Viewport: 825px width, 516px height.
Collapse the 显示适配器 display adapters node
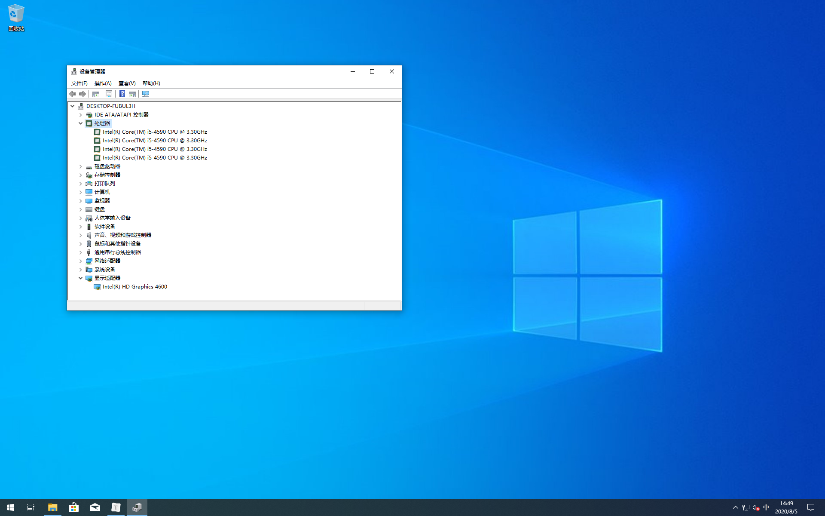[80, 278]
